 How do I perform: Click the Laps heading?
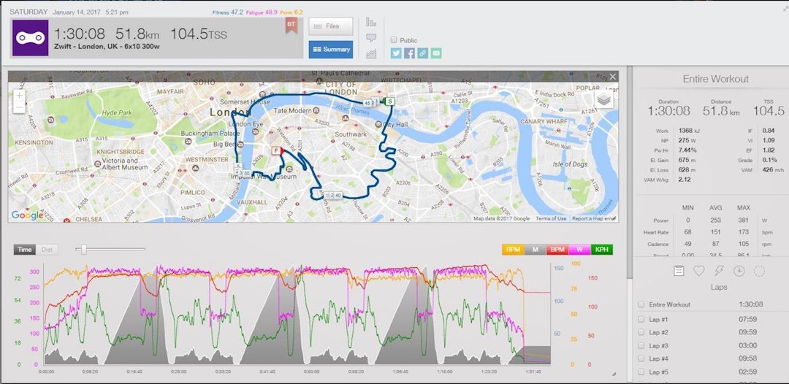[718, 288]
